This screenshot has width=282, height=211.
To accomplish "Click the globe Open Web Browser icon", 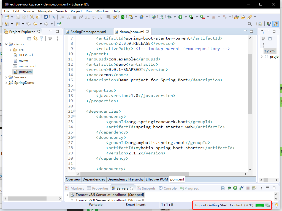I will pyautogui.click(x=154, y=17).
